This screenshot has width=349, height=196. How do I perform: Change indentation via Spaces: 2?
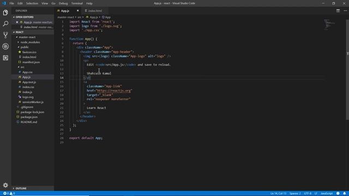click(295, 193)
